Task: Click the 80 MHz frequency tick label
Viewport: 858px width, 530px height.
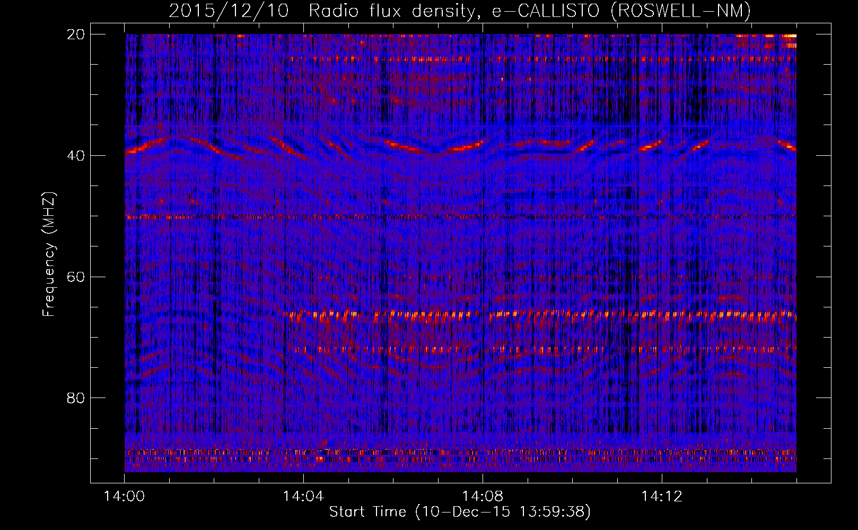Action: 76,397
